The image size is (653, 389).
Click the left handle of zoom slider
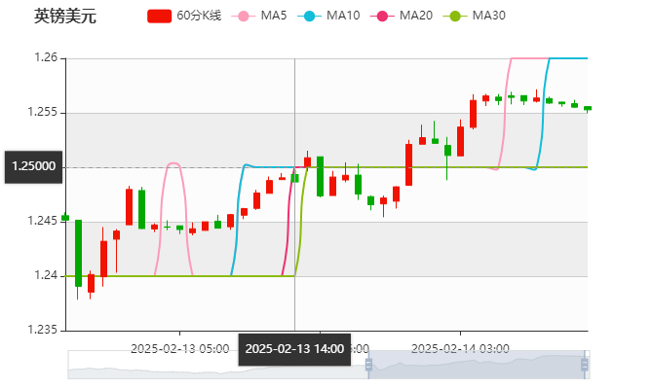(366, 364)
